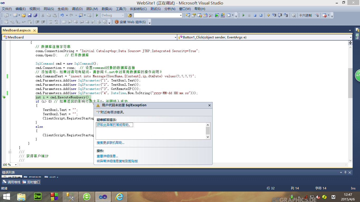This screenshot has width=360, height=202.
Task: Expand the Button1_Click method navigation dropdown
Action: pyautogui.click(x=351, y=37)
